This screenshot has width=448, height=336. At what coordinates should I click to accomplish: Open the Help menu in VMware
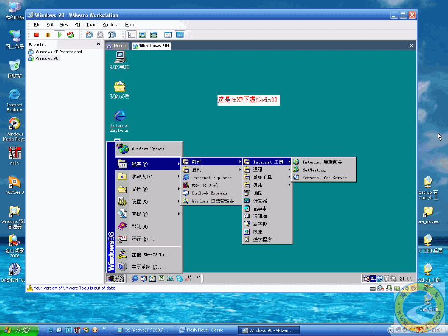(x=130, y=25)
